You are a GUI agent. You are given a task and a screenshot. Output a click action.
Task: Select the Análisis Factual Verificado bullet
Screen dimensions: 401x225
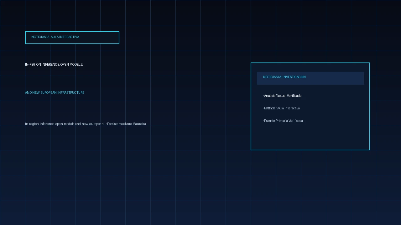(x=282, y=96)
